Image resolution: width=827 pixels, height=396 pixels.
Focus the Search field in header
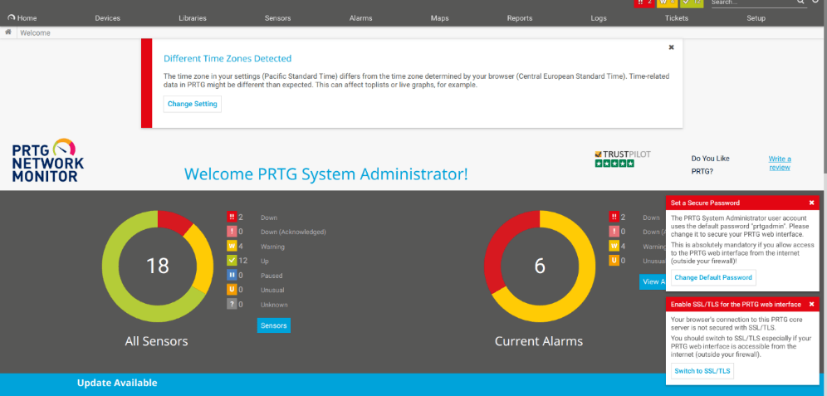tap(752, 2)
